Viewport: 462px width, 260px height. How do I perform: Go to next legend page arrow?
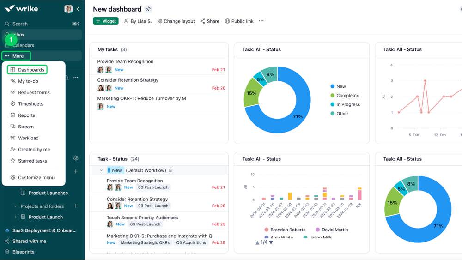coord(271,242)
